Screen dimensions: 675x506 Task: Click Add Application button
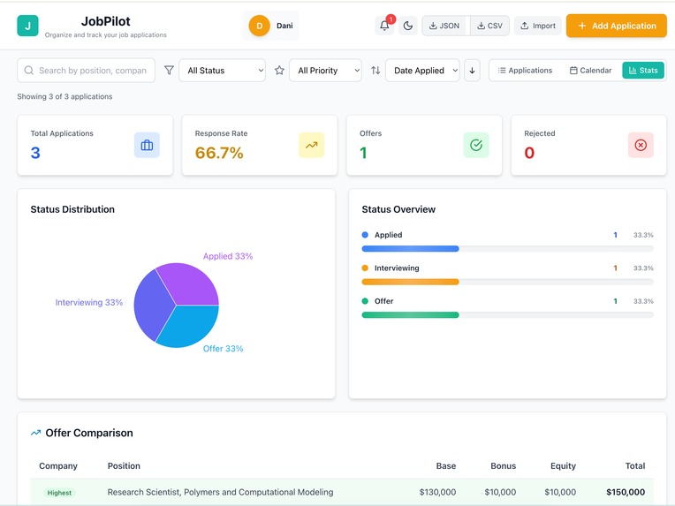pos(617,26)
